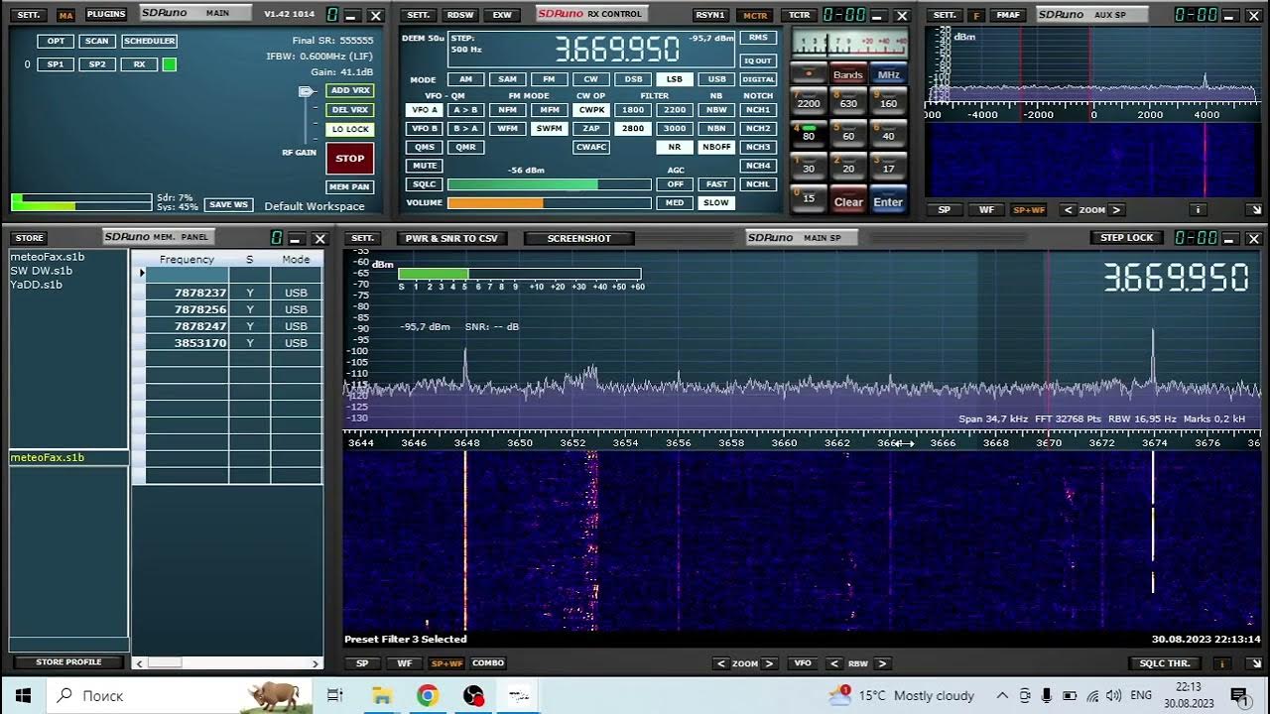
Task: Switch Main SP to SP view
Action: pyautogui.click(x=362, y=663)
